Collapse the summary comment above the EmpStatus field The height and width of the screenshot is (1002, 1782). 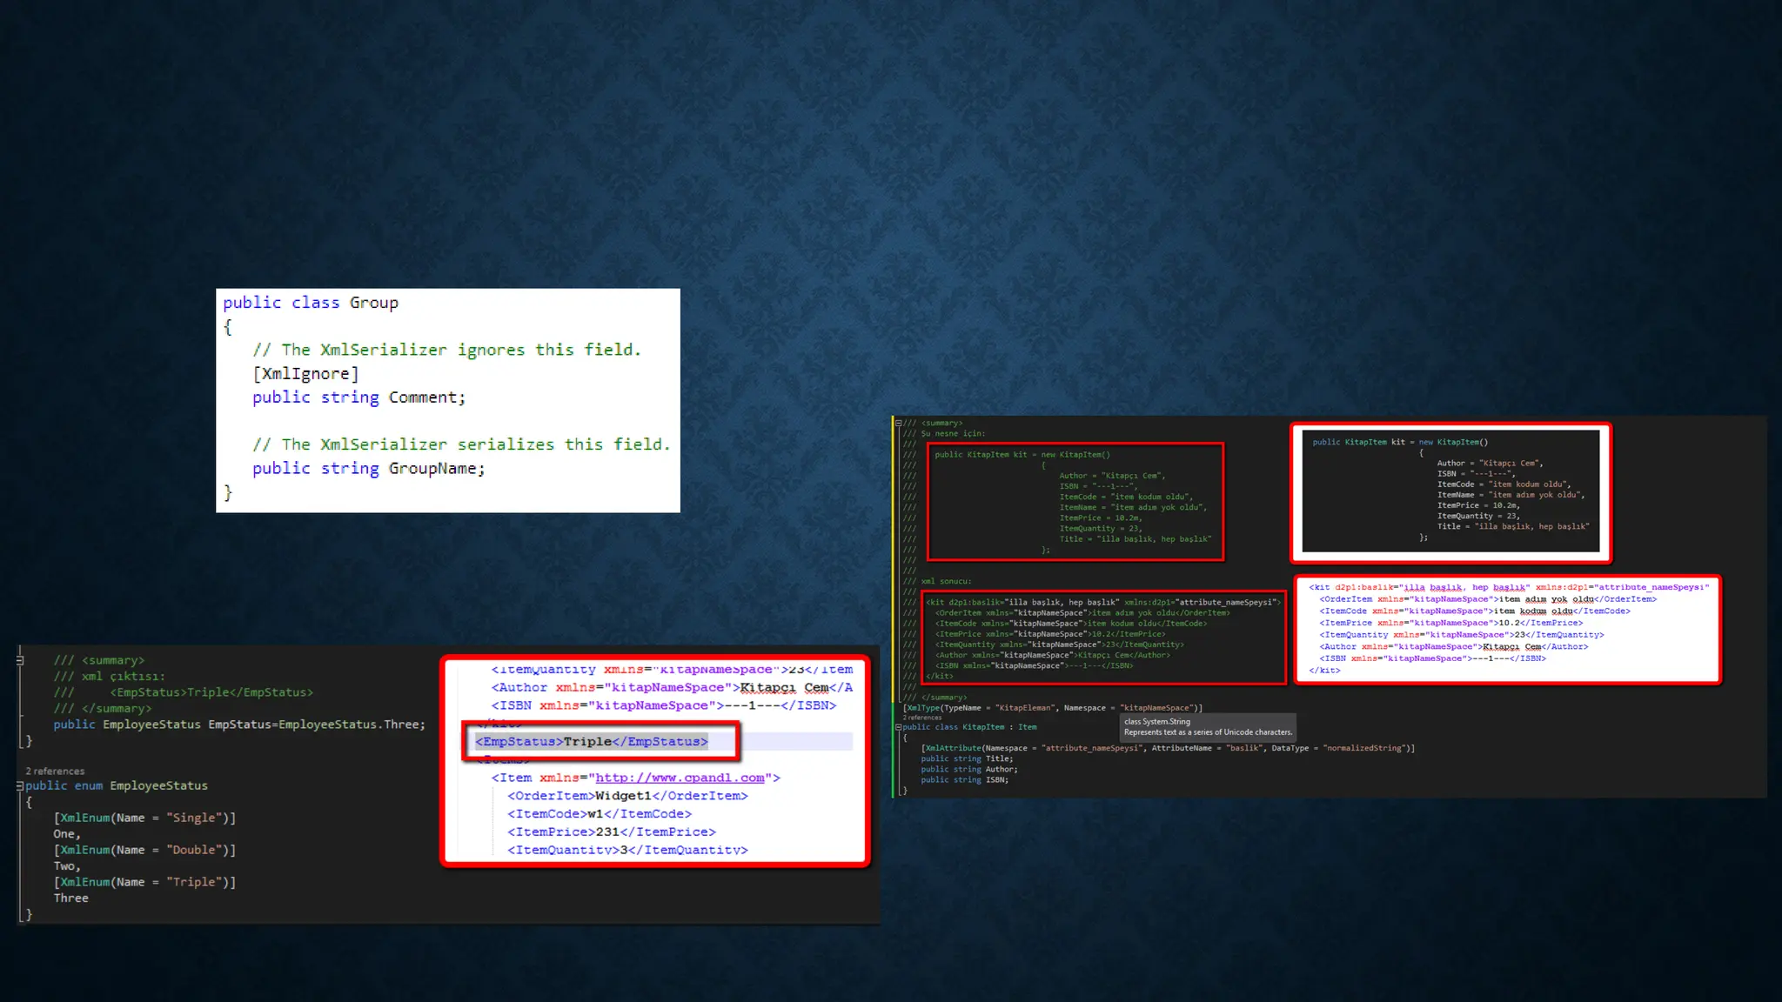[20, 660]
